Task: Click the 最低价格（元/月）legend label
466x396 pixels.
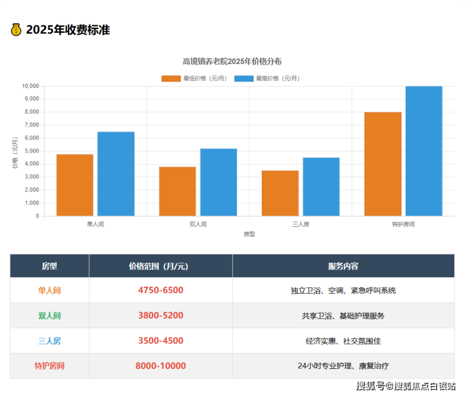Action: [x=205, y=79]
